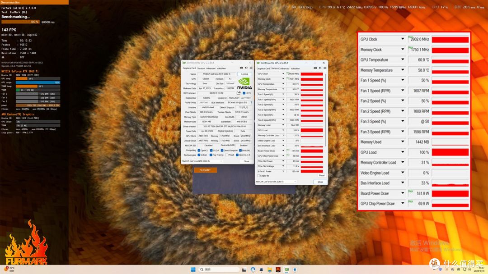The height and width of the screenshot is (274, 488).
Task: Open Fan 1 Speed (RPM) dropdown in the Sensors window
Action: click(283, 100)
